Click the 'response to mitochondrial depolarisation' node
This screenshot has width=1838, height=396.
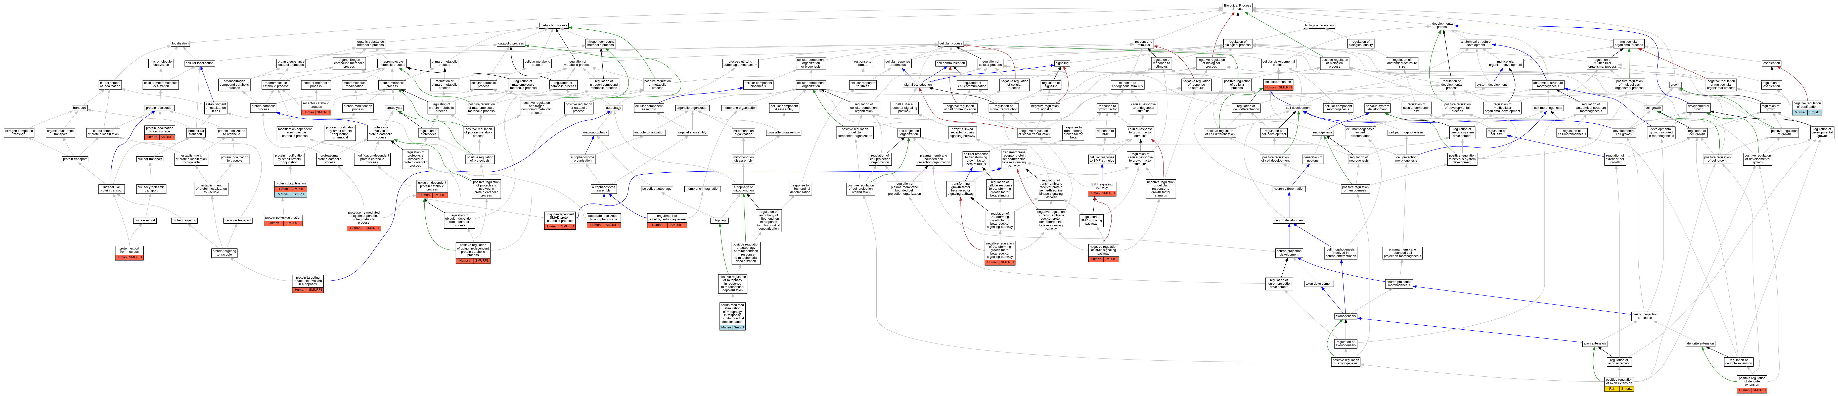(x=800, y=189)
